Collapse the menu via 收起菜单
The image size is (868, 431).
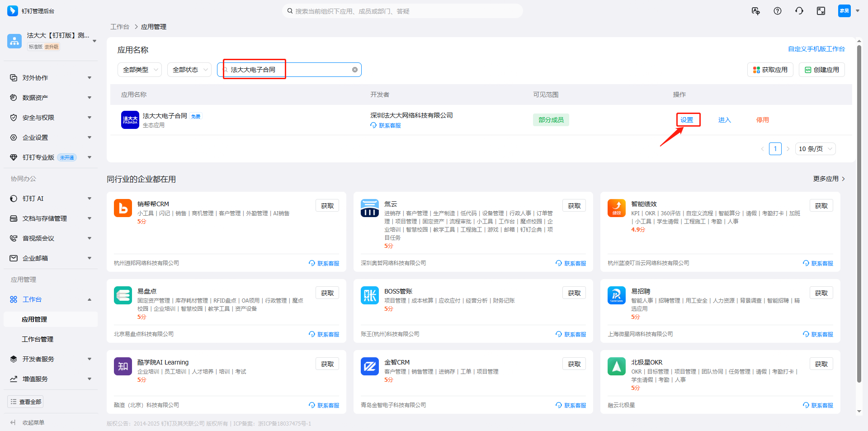click(x=28, y=422)
